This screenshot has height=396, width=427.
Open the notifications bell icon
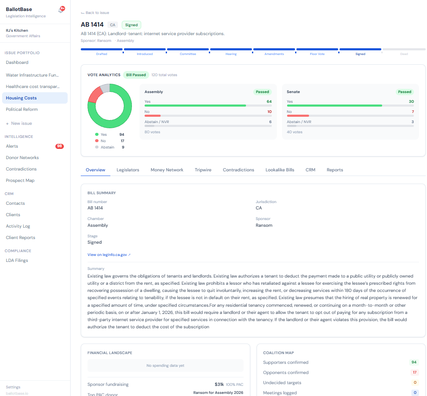tap(61, 10)
